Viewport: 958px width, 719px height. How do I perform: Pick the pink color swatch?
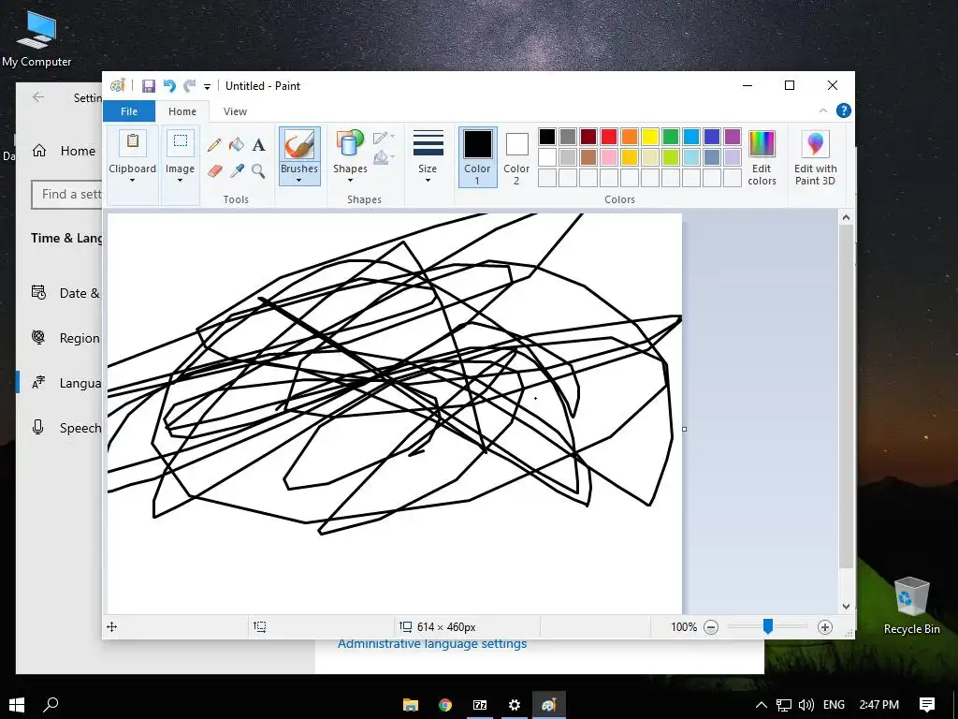[x=609, y=157]
